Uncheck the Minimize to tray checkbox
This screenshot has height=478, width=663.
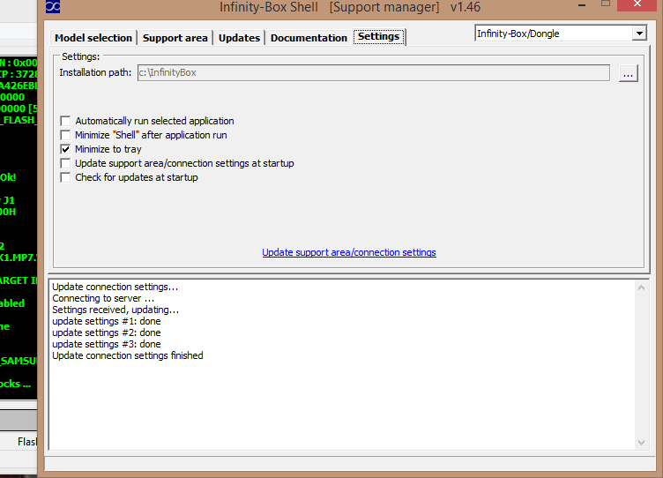click(65, 149)
